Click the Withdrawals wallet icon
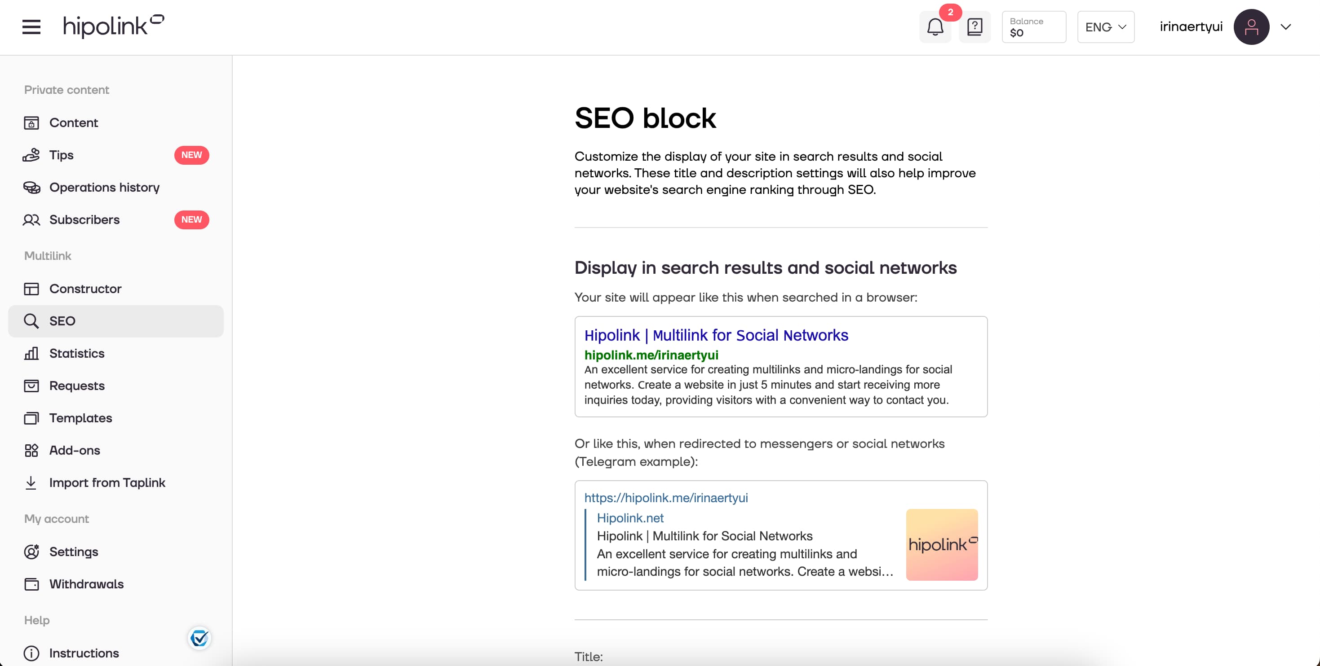Viewport: 1320px width, 666px height. pyautogui.click(x=31, y=584)
